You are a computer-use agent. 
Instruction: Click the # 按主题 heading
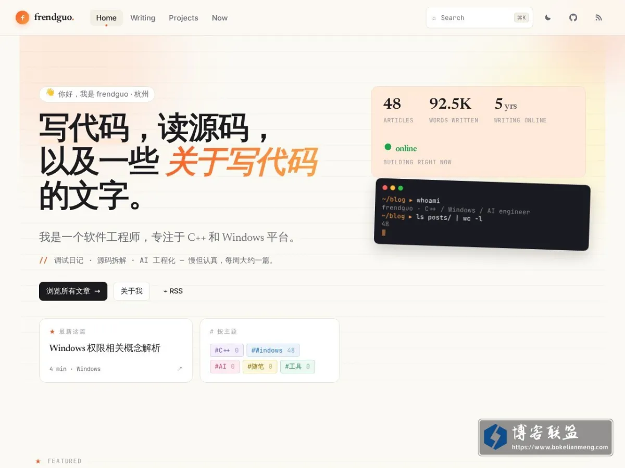pos(223,331)
